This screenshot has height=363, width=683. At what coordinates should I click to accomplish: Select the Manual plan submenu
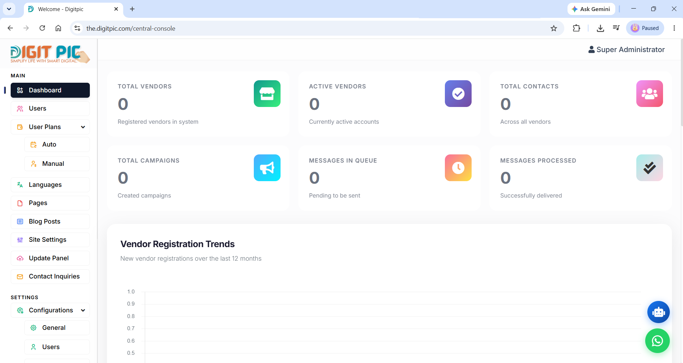(57, 164)
